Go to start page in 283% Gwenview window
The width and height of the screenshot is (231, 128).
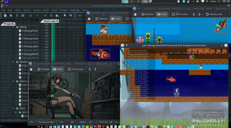tap(135, 14)
